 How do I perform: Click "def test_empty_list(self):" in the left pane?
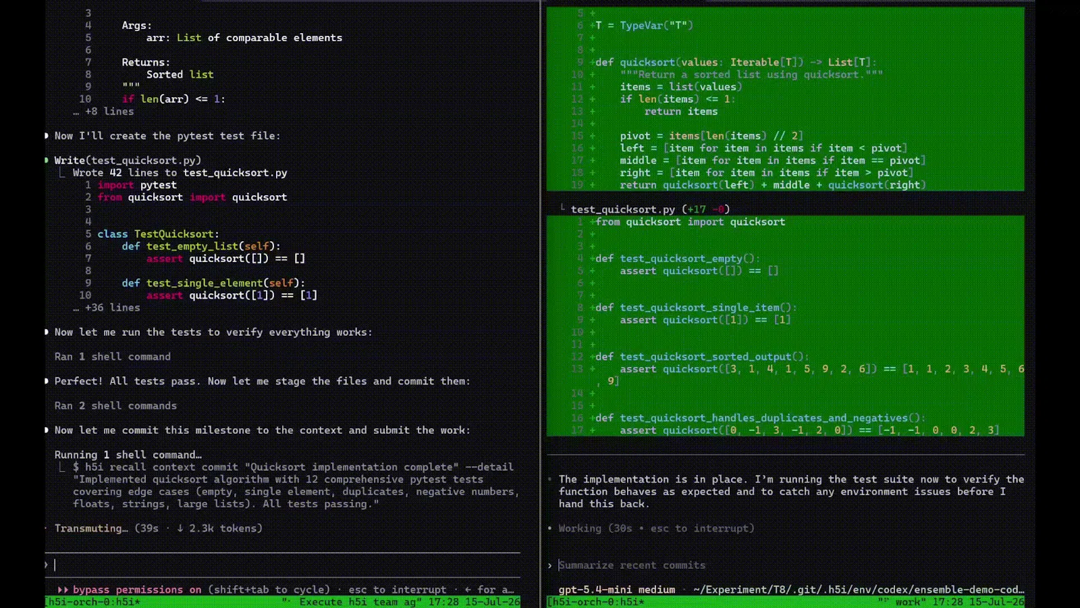pos(201,246)
